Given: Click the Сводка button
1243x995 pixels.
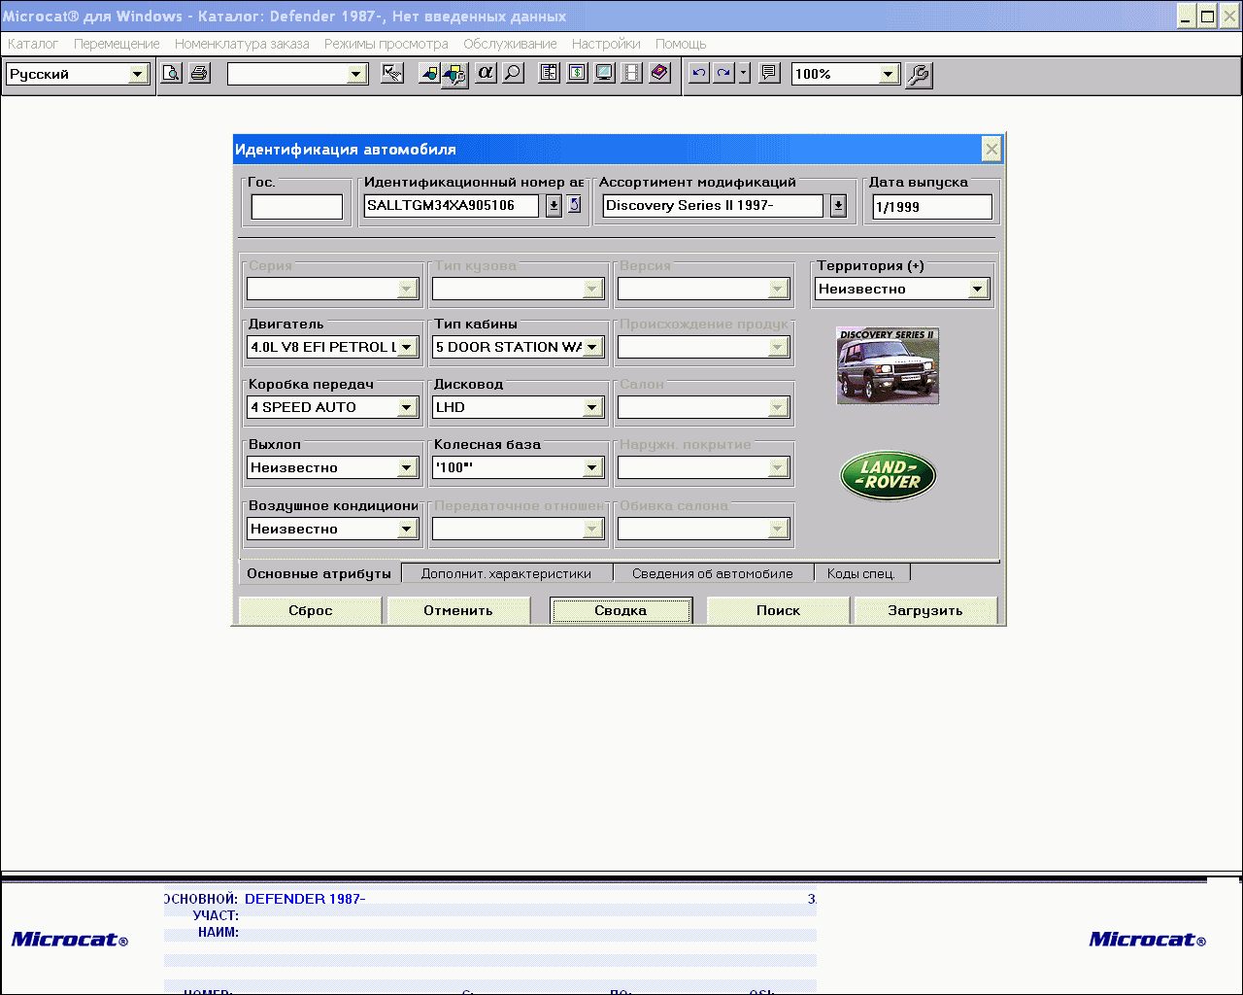Looking at the screenshot, I should coord(621,610).
